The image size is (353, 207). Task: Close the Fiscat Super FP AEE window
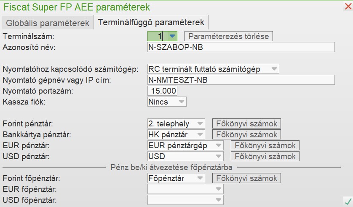tap(348, 7)
